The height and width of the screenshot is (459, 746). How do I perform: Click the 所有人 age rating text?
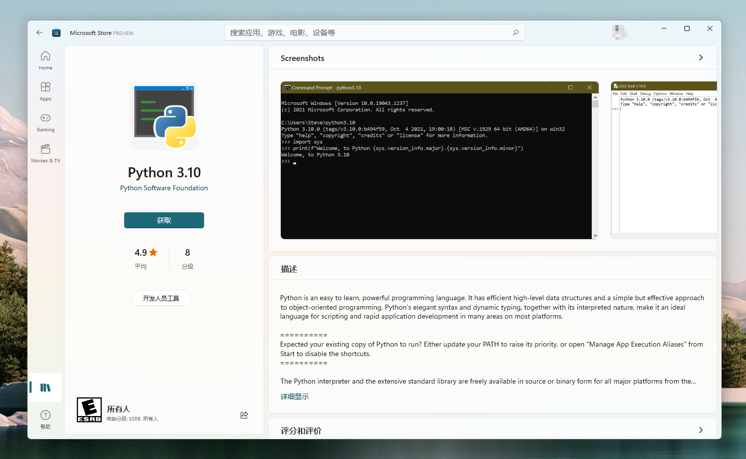119,409
